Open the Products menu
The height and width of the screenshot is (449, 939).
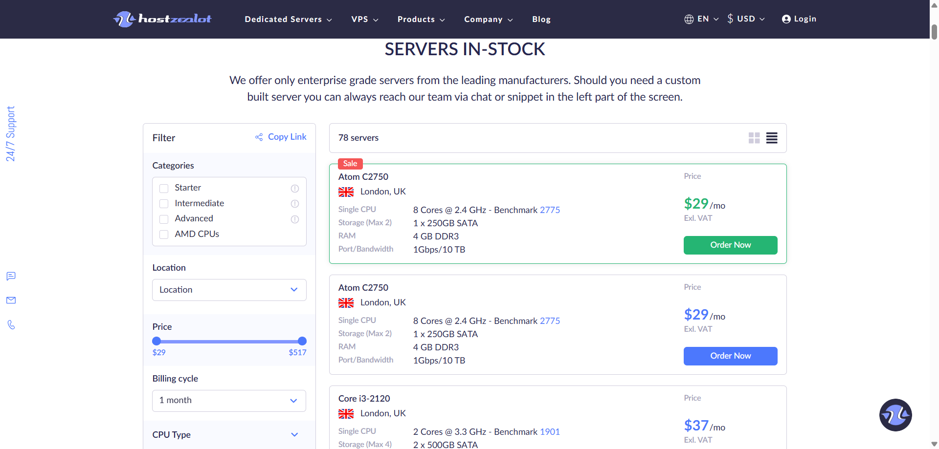tap(421, 20)
